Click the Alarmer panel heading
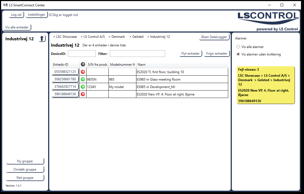304x194 pixels. [241, 38]
